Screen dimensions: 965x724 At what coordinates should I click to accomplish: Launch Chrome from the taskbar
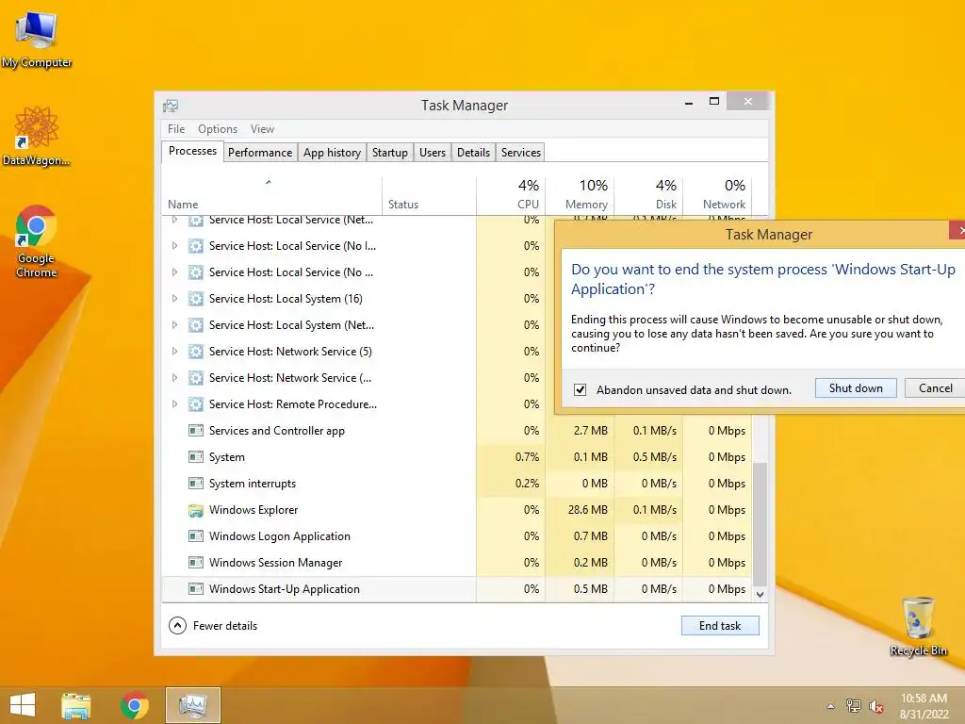(135, 705)
